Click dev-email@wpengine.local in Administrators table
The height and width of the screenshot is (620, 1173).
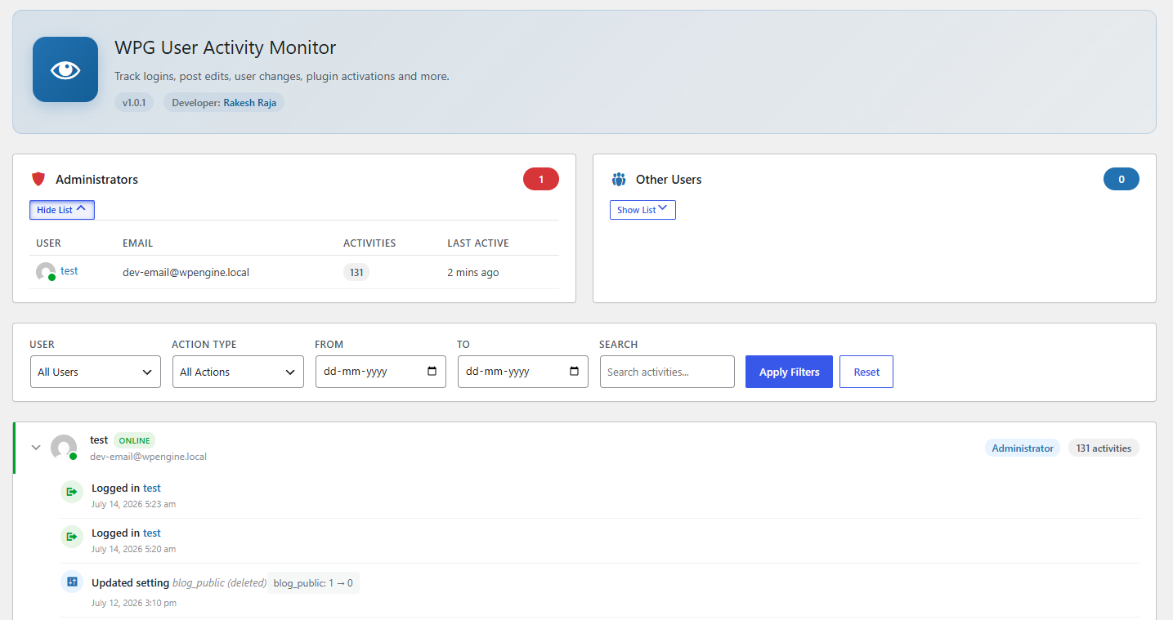point(186,272)
